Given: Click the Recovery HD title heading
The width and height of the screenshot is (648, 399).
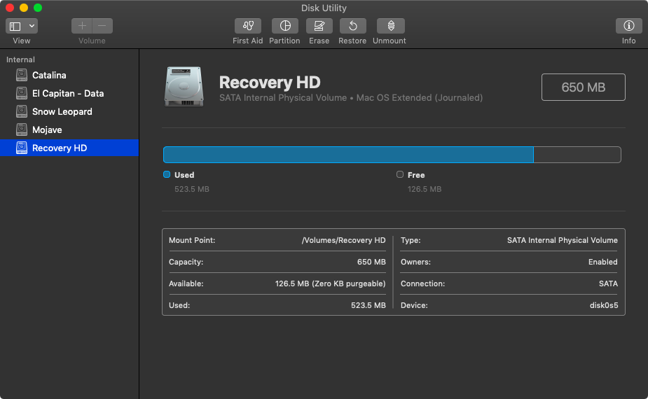Looking at the screenshot, I should coord(270,82).
